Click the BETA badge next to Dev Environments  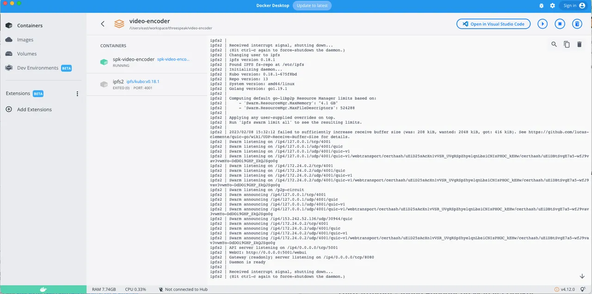pos(67,68)
